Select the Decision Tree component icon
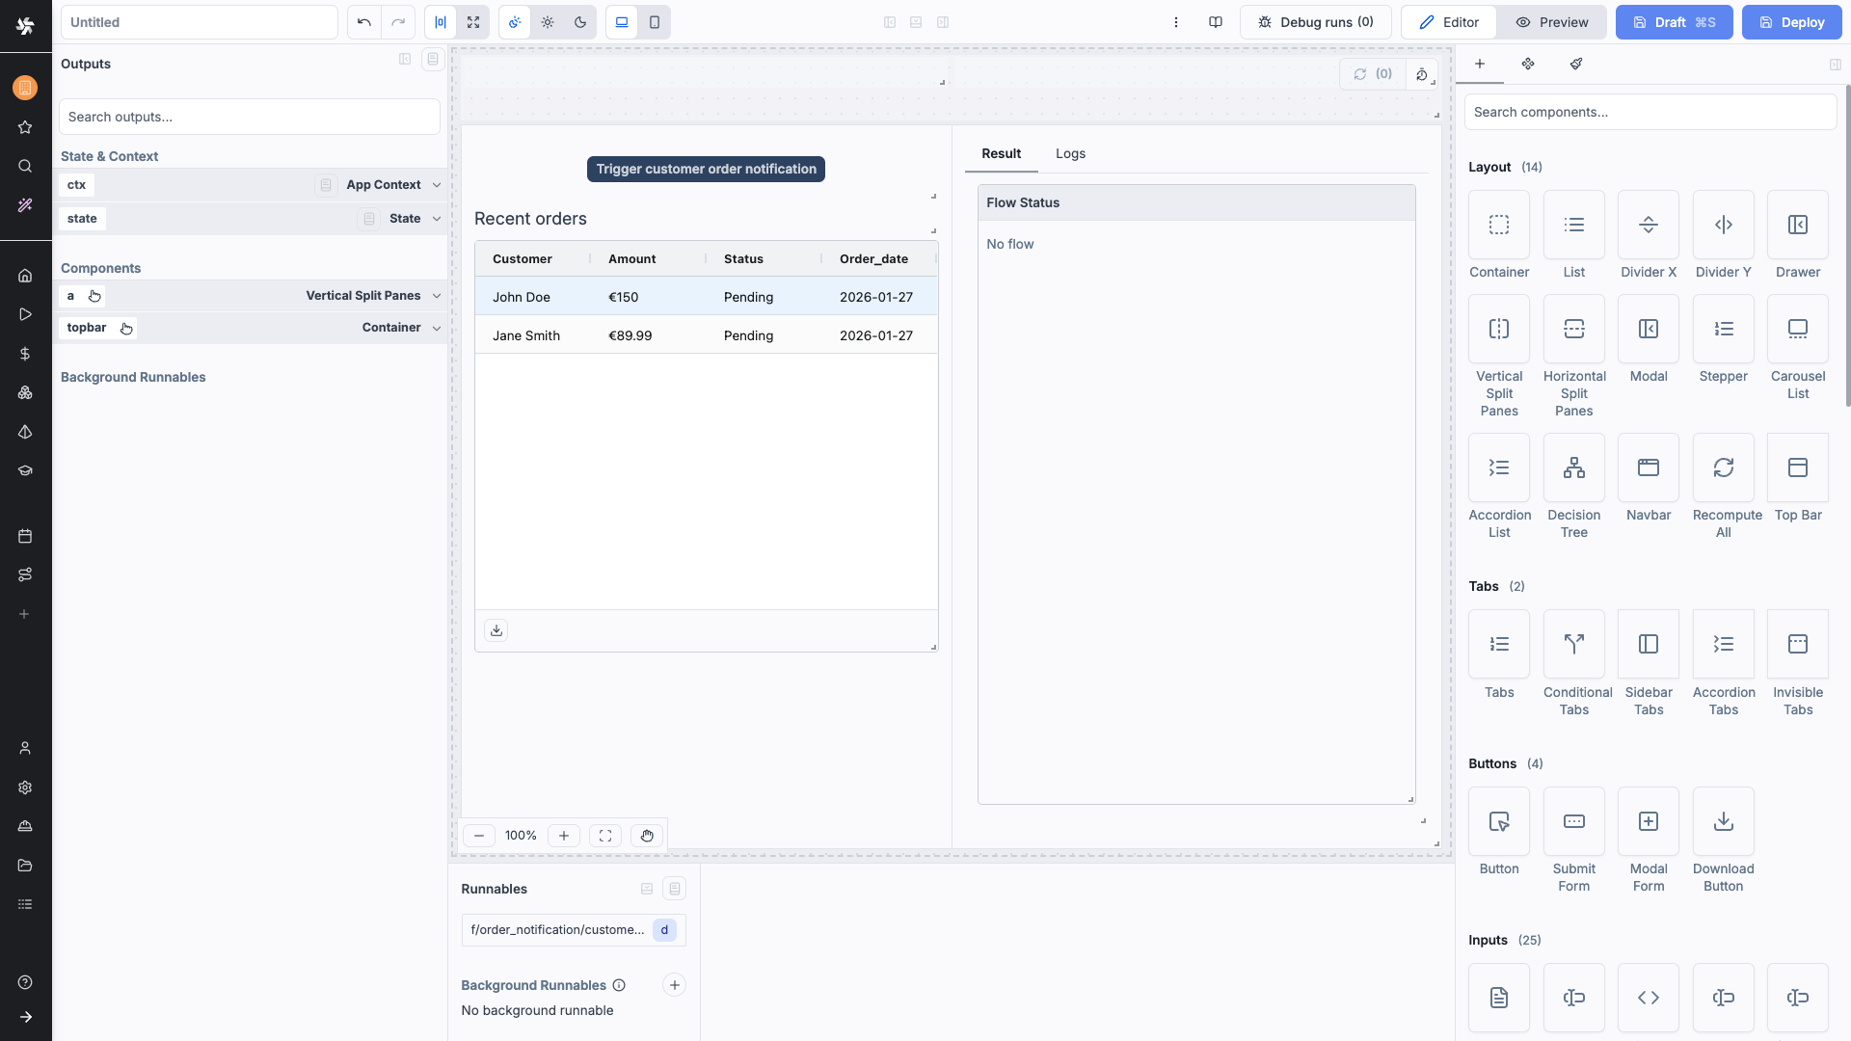Image resolution: width=1851 pixels, height=1041 pixels. 1573,467
